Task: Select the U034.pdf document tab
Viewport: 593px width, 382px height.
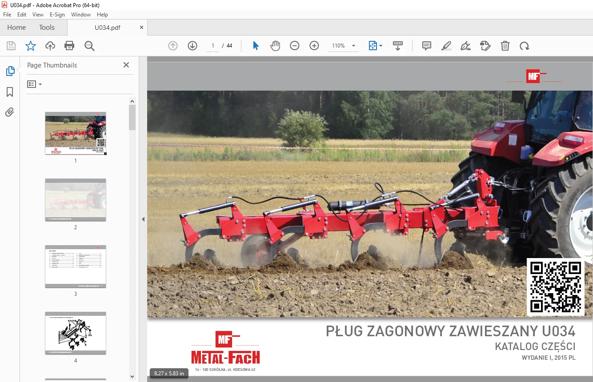Action: point(108,27)
